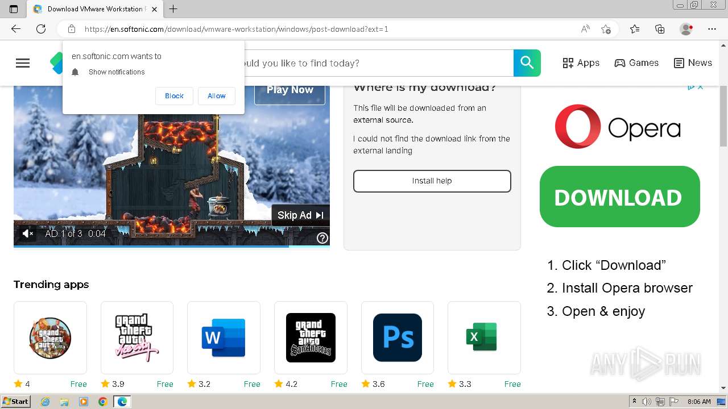
Task: Skip the video ad
Action: coord(300,215)
